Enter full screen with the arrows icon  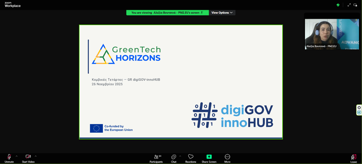(x=349, y=5)
